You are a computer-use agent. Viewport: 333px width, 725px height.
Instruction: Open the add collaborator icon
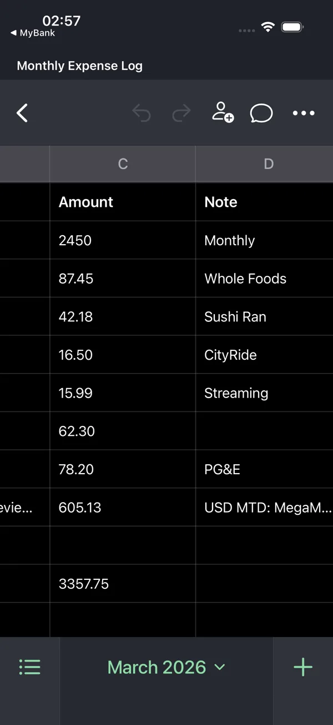pyautogui.click(x=223, y=112)
